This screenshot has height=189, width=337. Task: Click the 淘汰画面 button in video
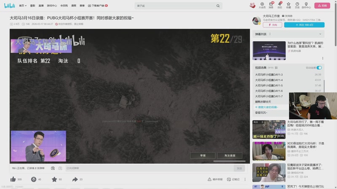tap(230, 155)
